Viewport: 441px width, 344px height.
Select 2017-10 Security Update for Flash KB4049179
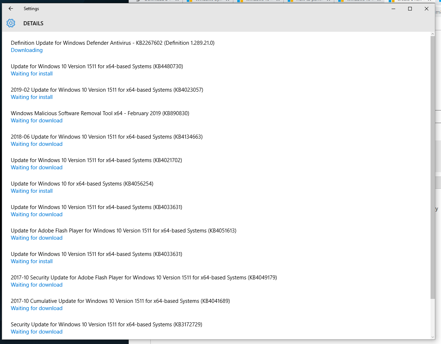(144, 278)
